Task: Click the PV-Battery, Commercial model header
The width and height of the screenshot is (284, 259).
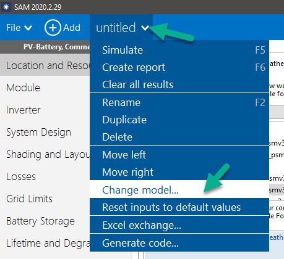Action: 45,47
